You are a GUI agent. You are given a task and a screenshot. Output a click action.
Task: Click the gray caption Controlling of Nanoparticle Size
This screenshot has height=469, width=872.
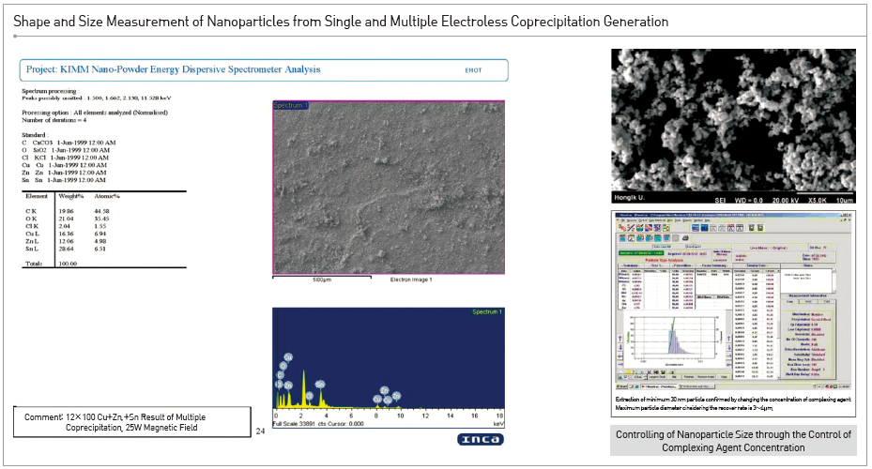[x=733, y=441]
